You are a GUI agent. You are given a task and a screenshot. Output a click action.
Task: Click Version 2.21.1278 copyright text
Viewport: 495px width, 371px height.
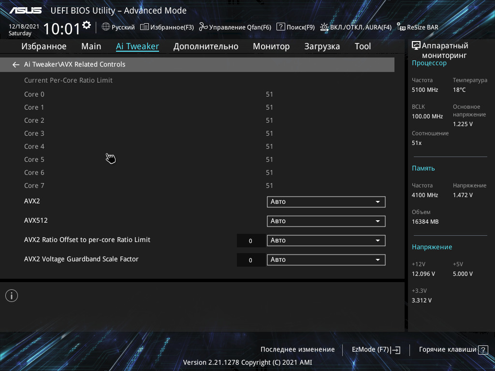point(247,362)
